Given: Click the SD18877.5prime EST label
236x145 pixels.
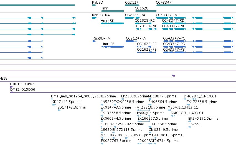Looking at the screenshot, I should pyautogui.click(x=162, y=96).
